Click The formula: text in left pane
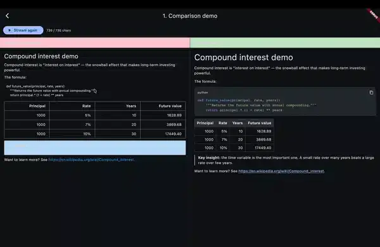The width and height of the screenshot is (380, 247). click(15, 77)
